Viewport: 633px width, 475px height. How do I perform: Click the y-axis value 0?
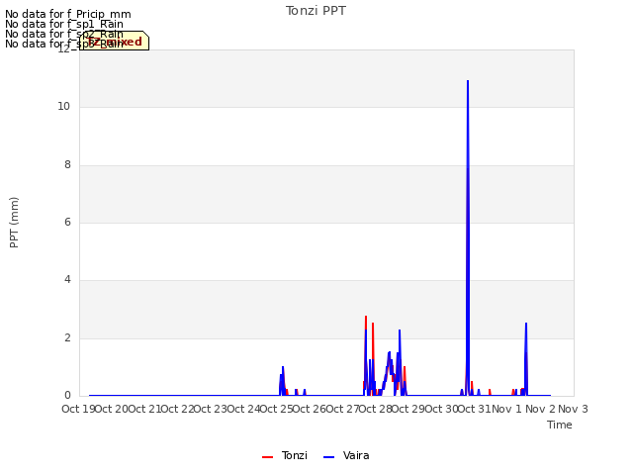(x=67, y=396)
